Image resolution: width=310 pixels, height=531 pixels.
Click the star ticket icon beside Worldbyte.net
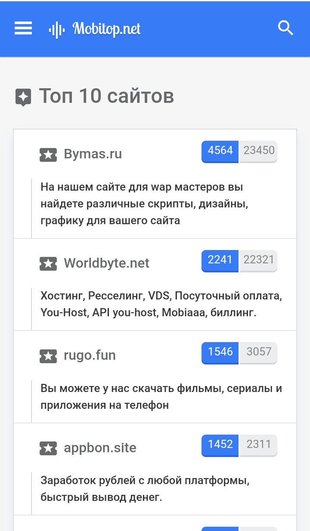point(48,264)
